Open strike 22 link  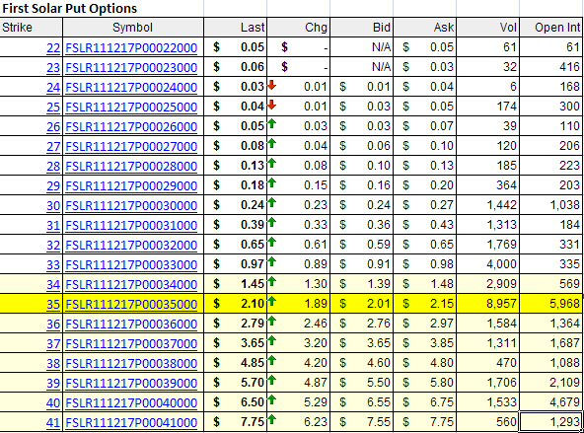click(53, 48)
